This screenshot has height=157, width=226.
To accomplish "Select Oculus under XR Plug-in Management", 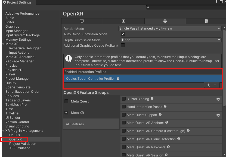I will coord(15,135).
